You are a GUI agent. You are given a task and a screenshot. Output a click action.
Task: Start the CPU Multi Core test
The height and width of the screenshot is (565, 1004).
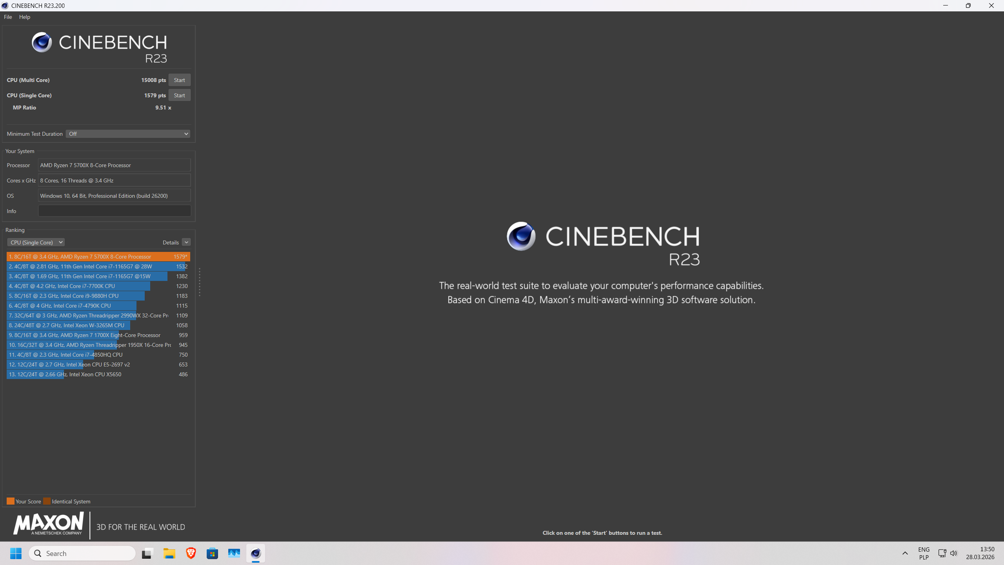[179, 80]
